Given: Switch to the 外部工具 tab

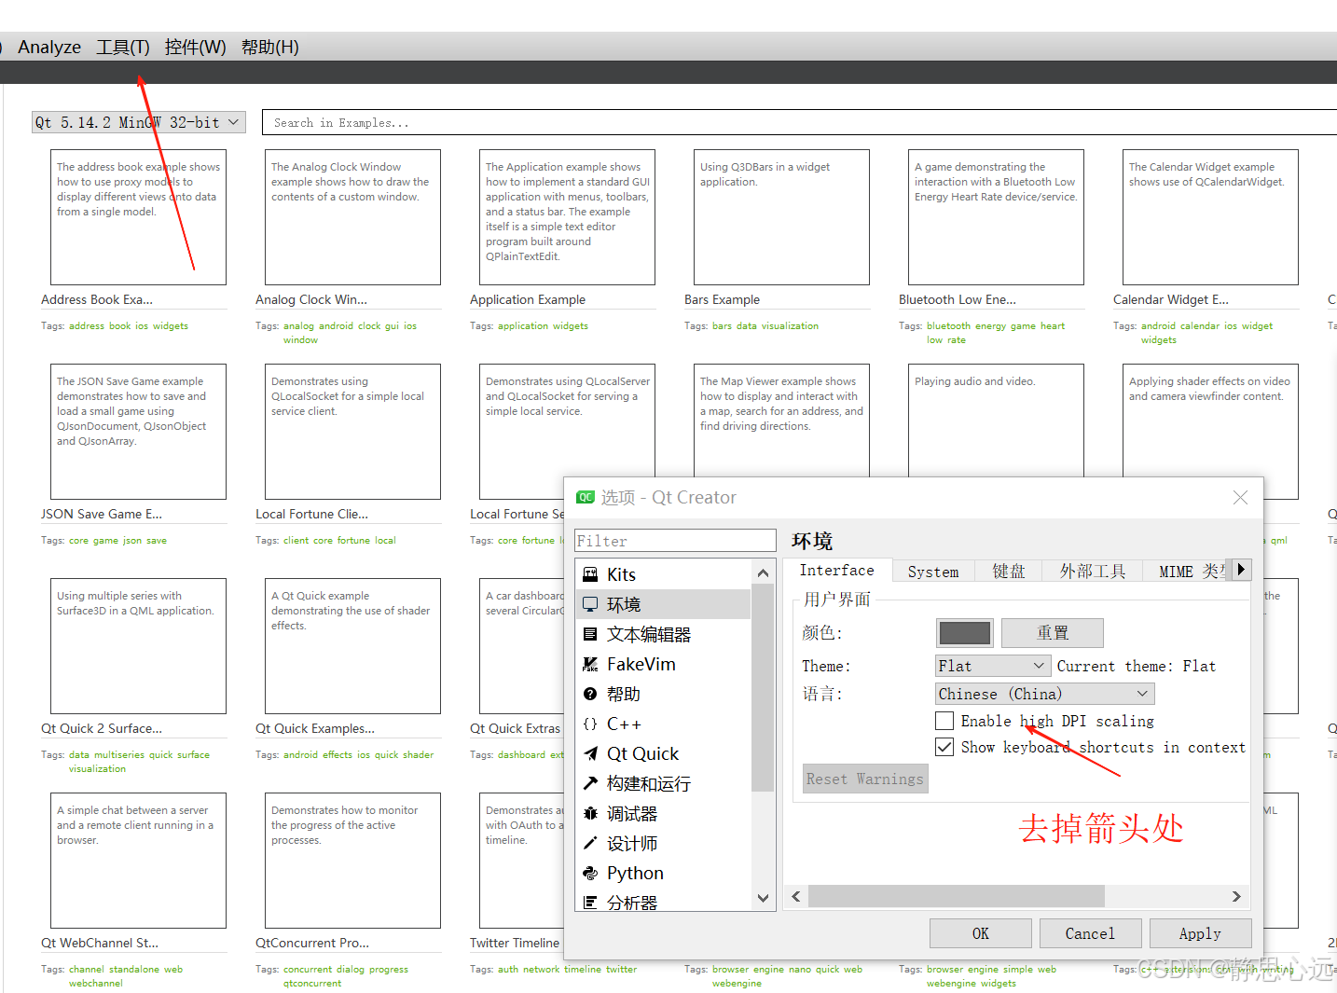Looking at the screenshot, I should [1093, 572].
